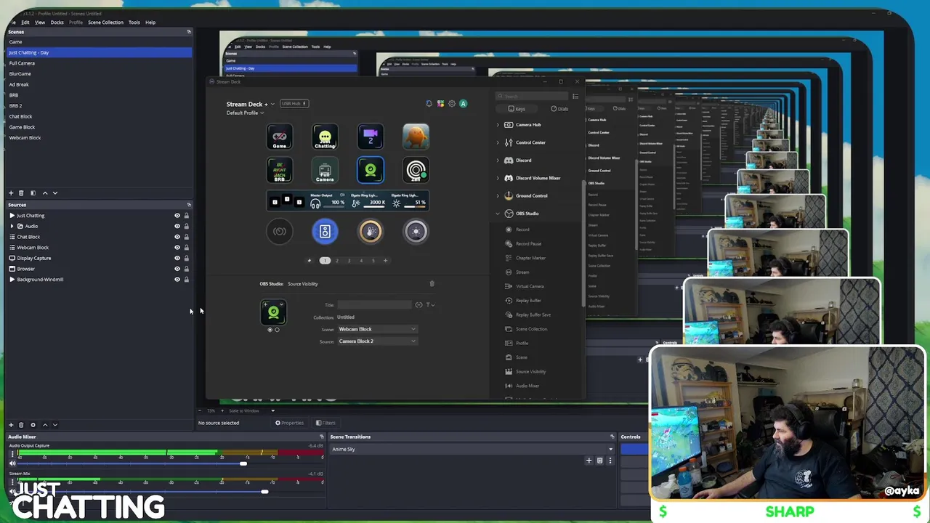Open the Scene Collection menu
The height and width of the screenshot is (523, 930).
[106, 23]
